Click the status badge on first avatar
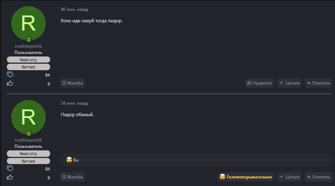Viewport: 335px width, 186px height. tap(28, 39)
